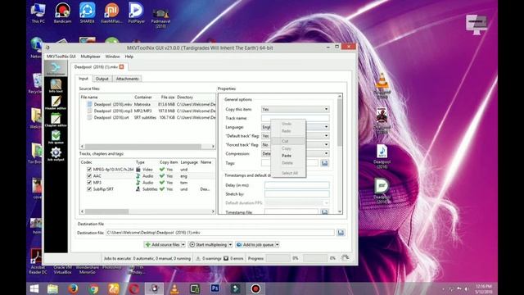This screenshot has height=295, width=524.
Task: Open the Chapter editor tool
Action: [56, 120]
